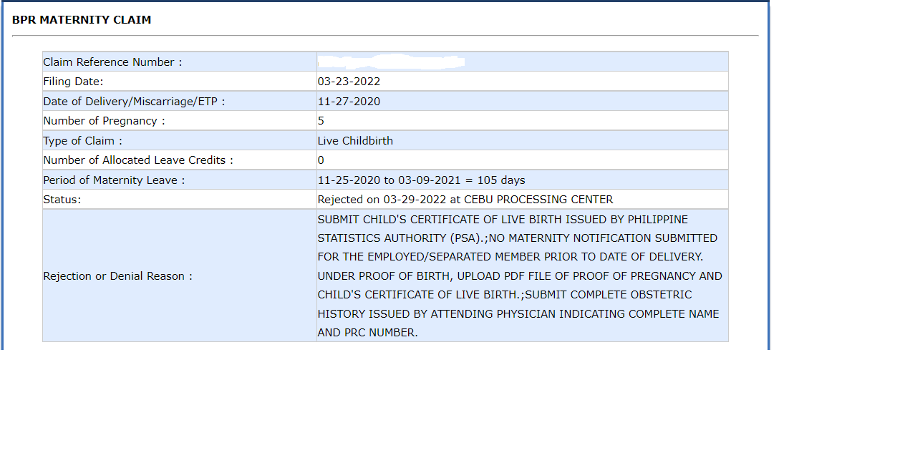The image size is (905, 468).
Task: Click the Filing Date label
Action: (x=73, y=82)
